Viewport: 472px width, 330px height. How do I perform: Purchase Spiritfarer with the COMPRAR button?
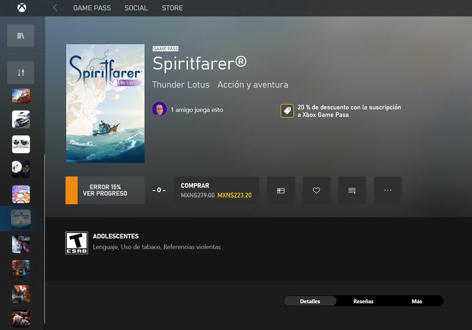click(x=216, y=190)
